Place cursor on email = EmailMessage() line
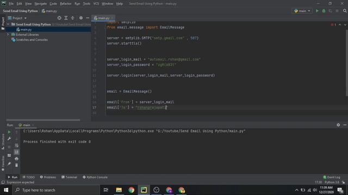The height and width of the screenshot is (195, 348). coord(129,92)
